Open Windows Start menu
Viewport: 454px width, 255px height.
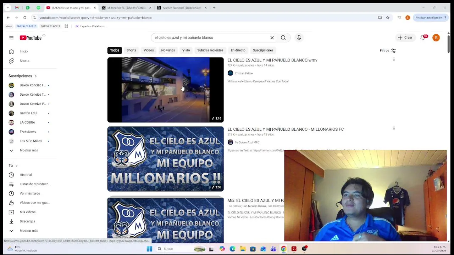149,249
